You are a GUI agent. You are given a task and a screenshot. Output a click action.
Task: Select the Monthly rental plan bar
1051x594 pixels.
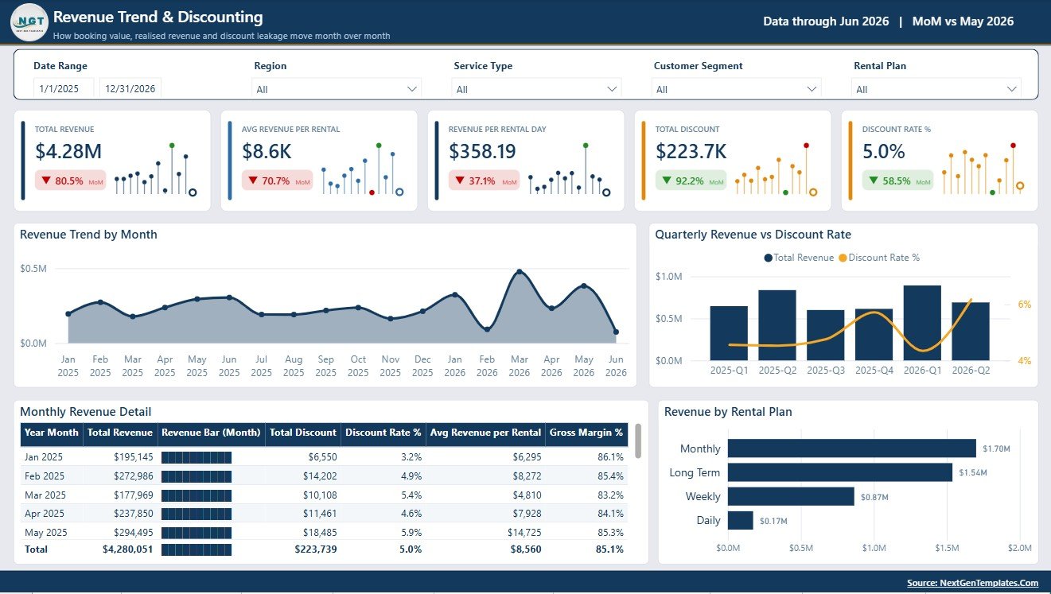[x=852, y=448]
